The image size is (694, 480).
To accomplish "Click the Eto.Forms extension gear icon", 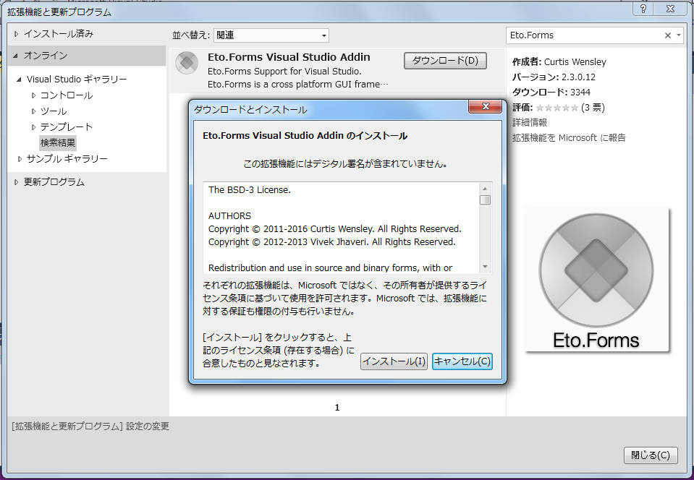I will [x=187, y=63].
